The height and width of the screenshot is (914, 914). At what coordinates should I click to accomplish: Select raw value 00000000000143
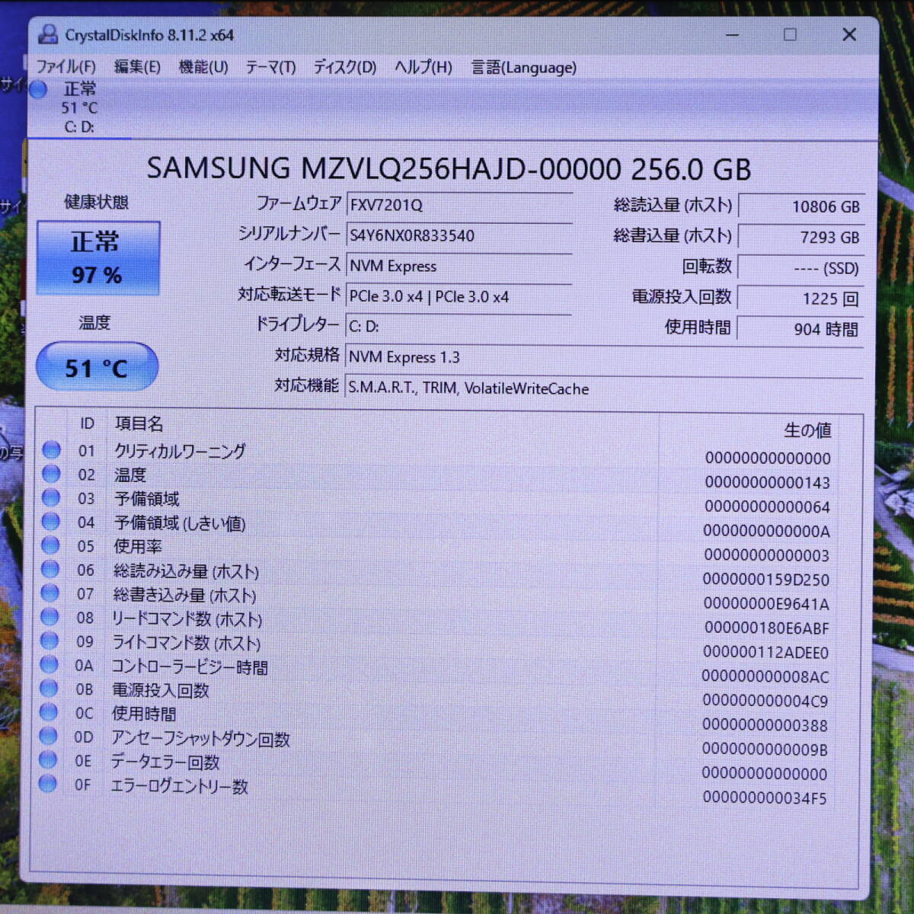click(767, 482)
